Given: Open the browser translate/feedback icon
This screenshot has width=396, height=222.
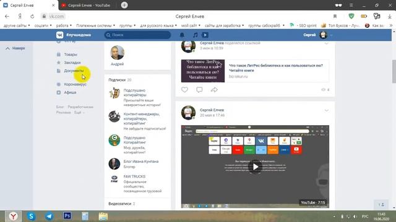Looking at the screenshot, I should [377, 16].
